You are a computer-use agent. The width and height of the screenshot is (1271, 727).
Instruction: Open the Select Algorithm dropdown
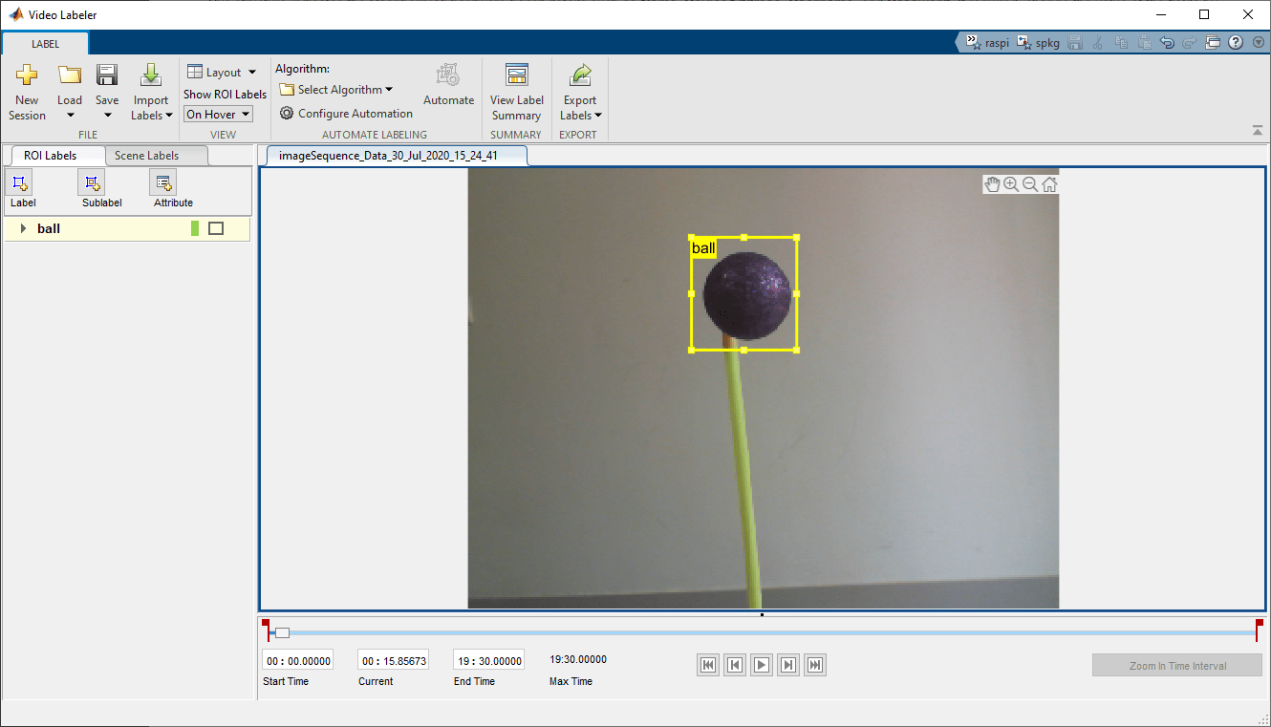click(336, 90)
